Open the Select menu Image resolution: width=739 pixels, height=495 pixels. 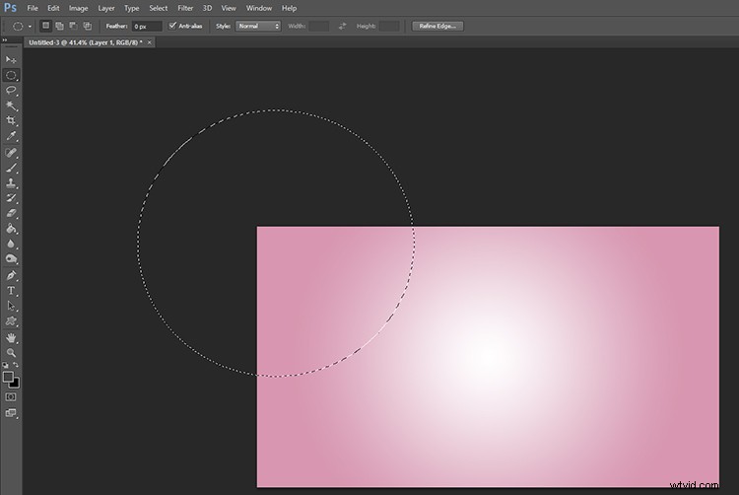[159, 8]
